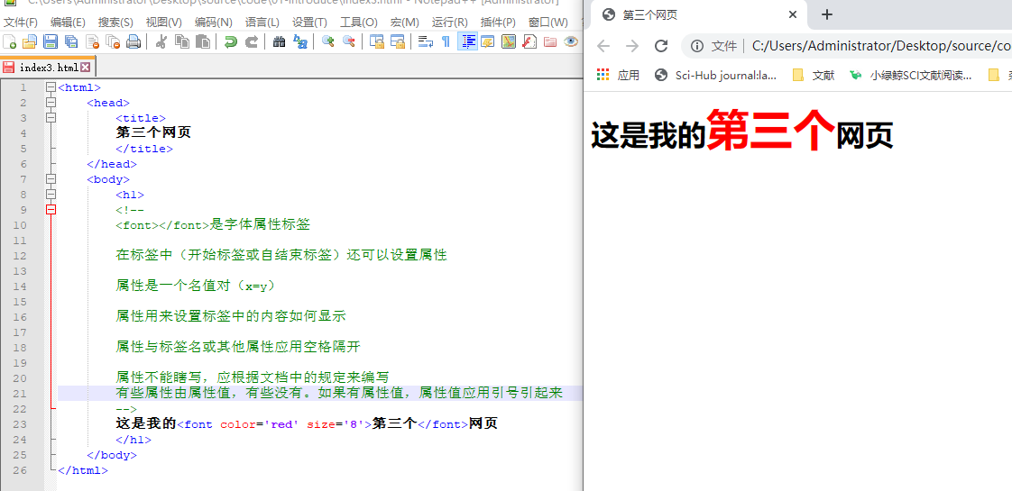Click the font tag code on line 23
The width and height of the screenshot is (1012, 491).
click(x=274, y=424)
